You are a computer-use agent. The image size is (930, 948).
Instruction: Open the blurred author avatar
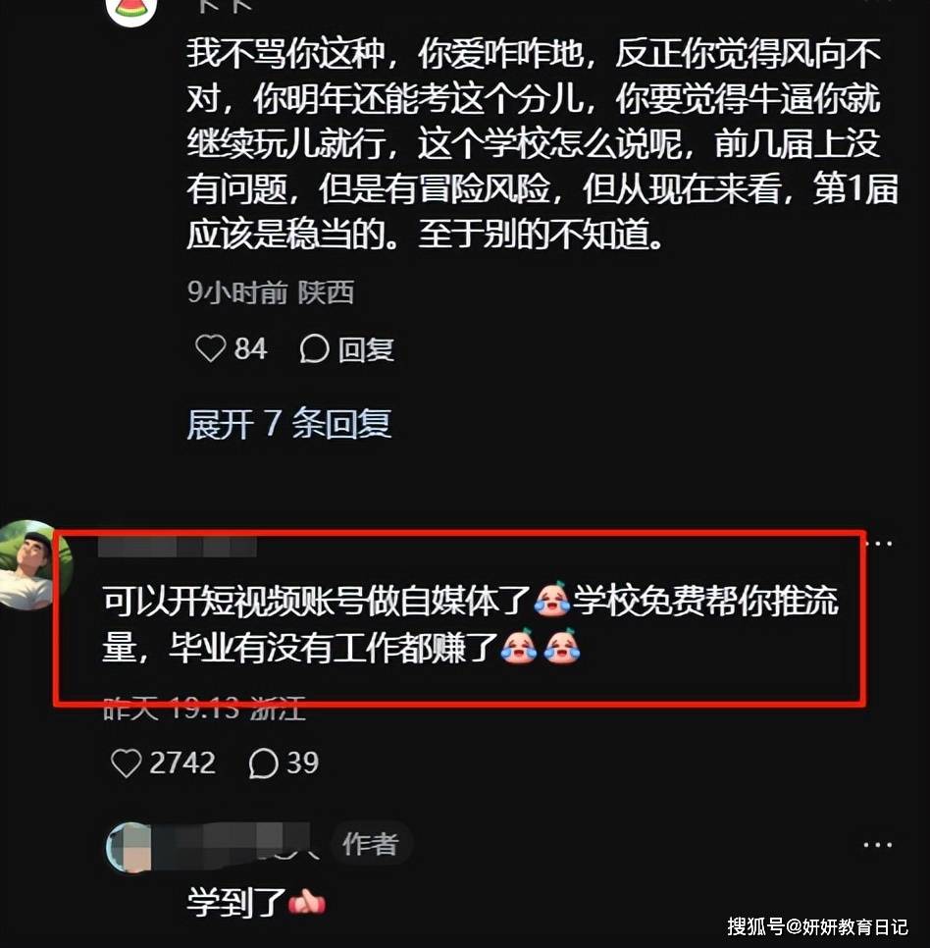point(129,847)
